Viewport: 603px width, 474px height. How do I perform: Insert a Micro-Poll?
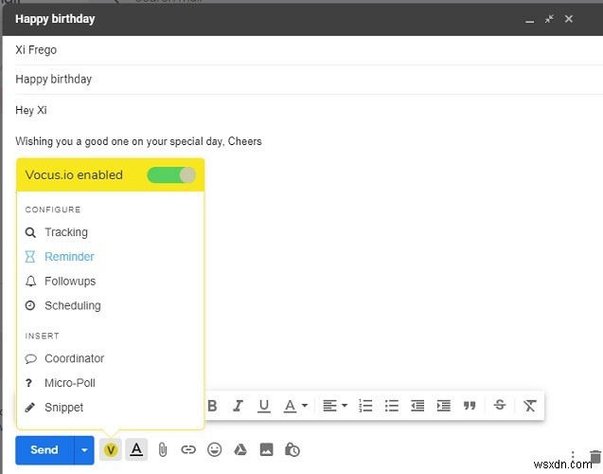coord(70,383)
